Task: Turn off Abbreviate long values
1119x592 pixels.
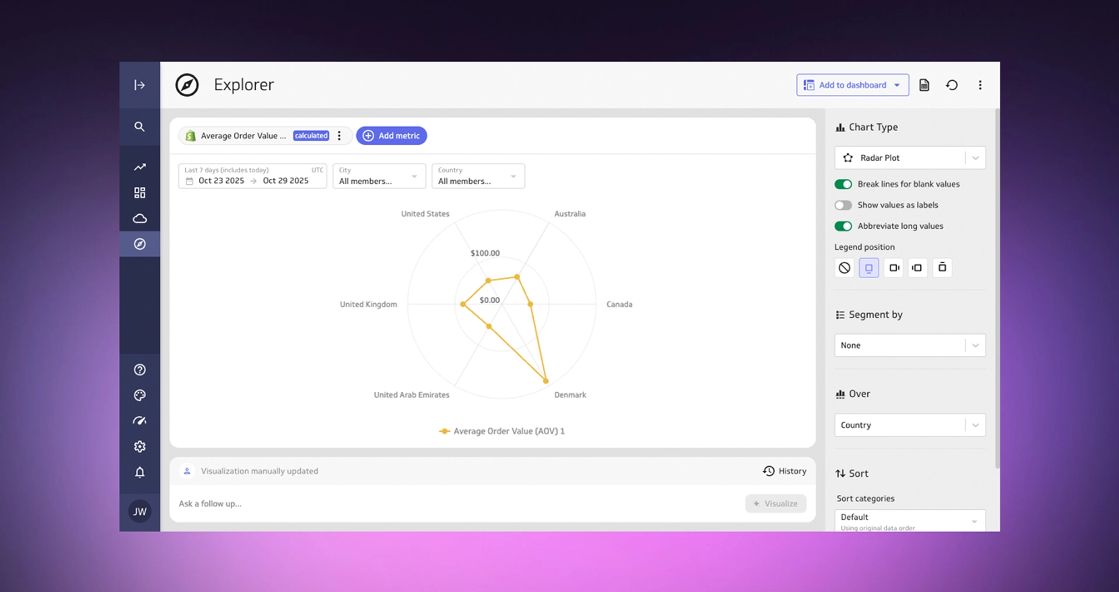Action: pos(843,226)
